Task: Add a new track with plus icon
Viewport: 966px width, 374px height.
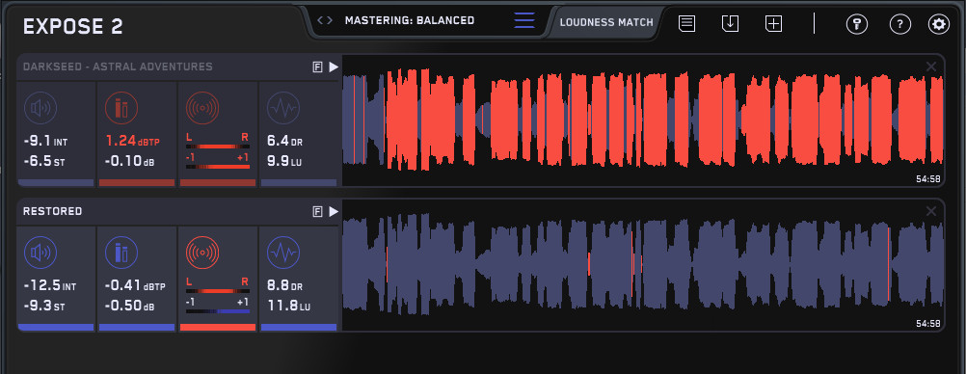Action: pyautogui.click(x=774, y=24)
